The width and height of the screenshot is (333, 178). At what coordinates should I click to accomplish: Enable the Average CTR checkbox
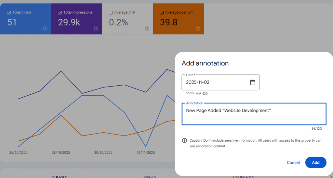tap(111, 13)
